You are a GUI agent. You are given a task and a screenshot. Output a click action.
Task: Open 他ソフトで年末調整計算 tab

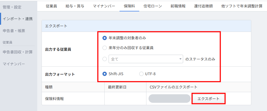point(242,6)
